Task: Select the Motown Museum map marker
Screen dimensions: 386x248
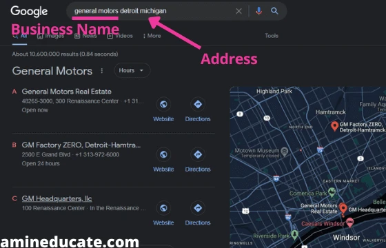Action: (285, 152)
